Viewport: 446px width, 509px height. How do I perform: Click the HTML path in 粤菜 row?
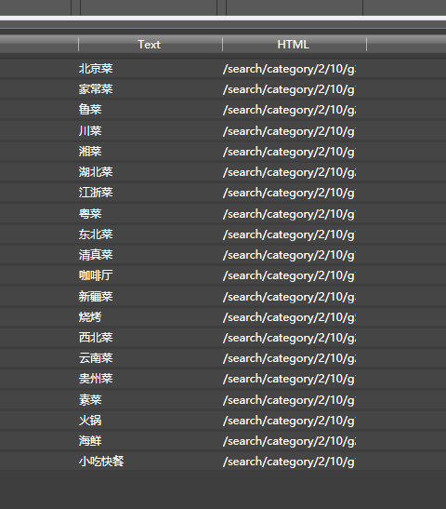point(289,214)
